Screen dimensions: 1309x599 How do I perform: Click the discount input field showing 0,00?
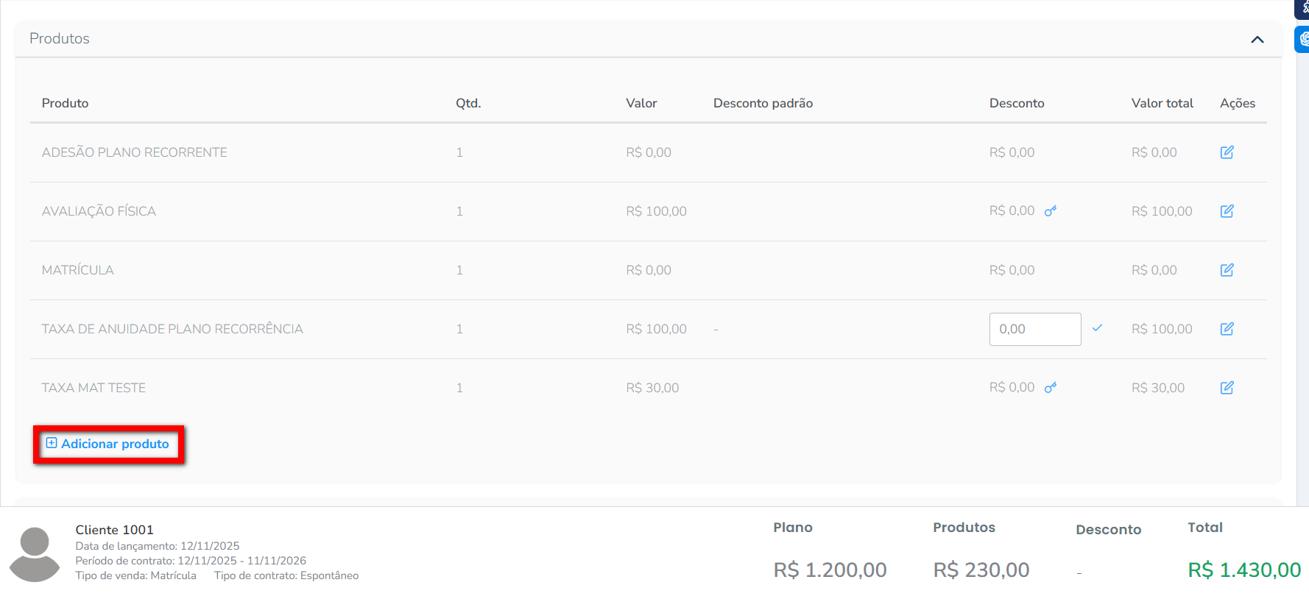point(1034,329)
